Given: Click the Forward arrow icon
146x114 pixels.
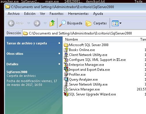Looking at the screenshot, I should coord(37,23).
